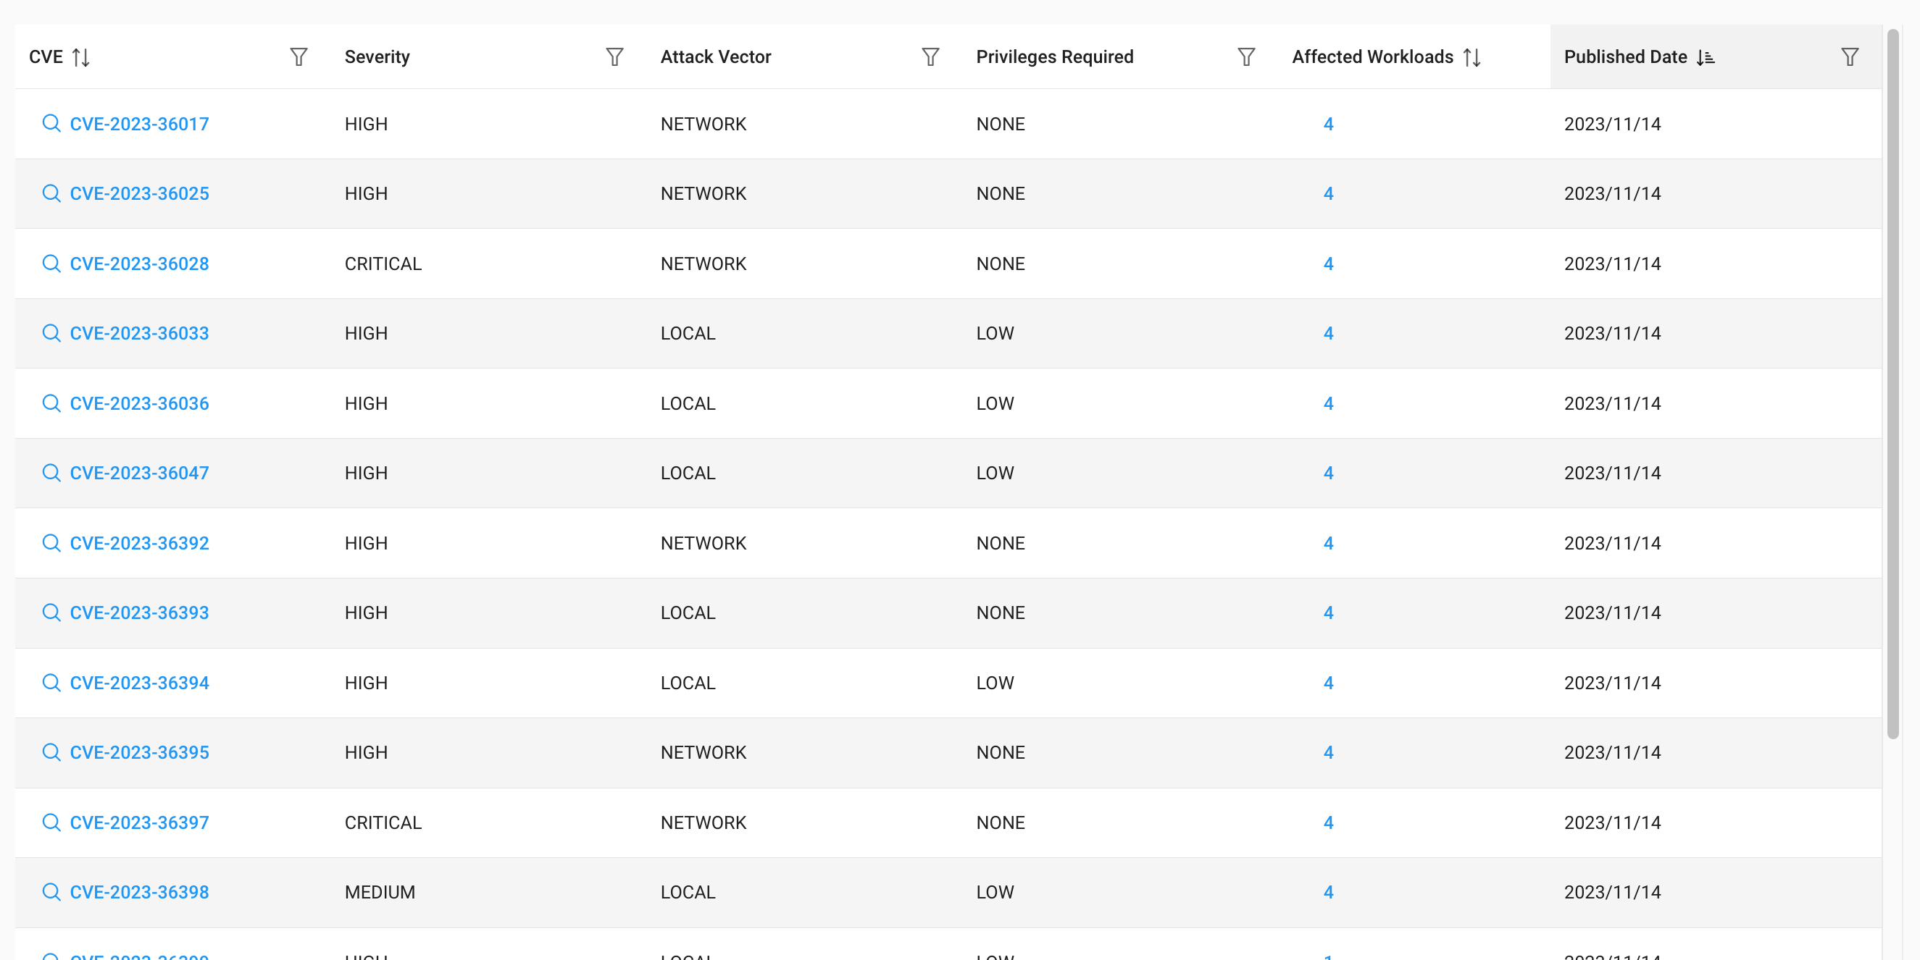Click the vertical scrollbar thumb

pos(1892,384)
